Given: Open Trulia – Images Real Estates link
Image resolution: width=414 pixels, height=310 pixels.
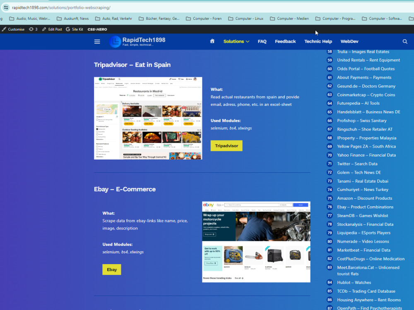Looking at the screenshot, I should click(363, 52).
